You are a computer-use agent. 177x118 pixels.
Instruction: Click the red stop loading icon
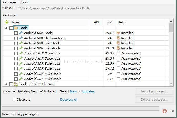(165, 111)
